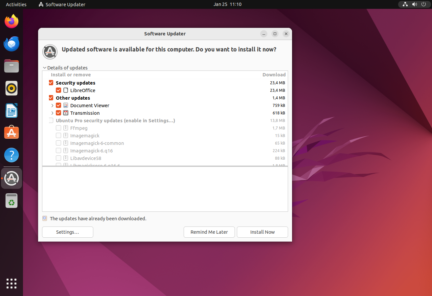432x296 pixels.
Task: Click the Imagemagick-6.q16 package icon
Action: (x=66, y=150)
